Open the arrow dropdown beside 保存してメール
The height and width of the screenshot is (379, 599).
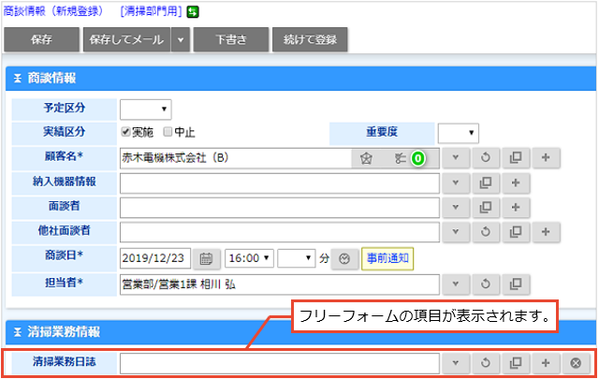(x=181, y=39)
